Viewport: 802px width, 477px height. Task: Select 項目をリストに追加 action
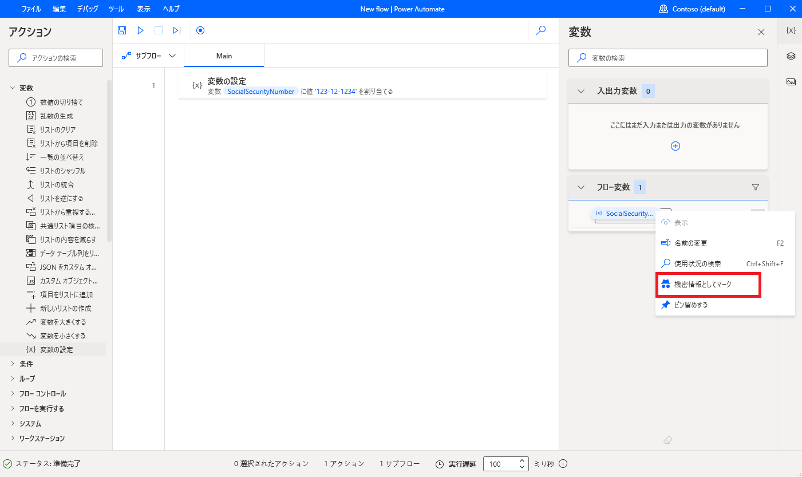(59, 294)
